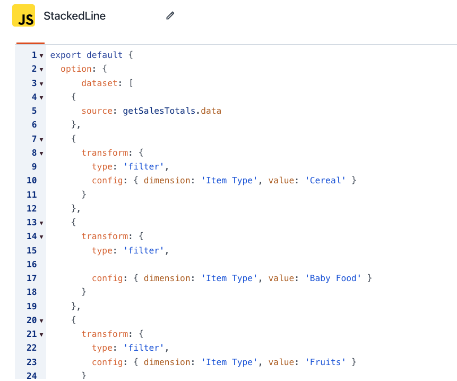457x381 pixels.
Task: Click the 'Fruits' value string
Action: pyautogui.click(x=325, y=362)
